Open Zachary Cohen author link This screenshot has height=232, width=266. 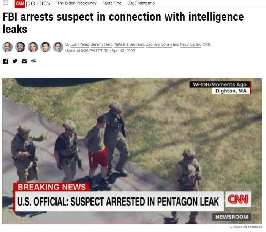[159, 44]
